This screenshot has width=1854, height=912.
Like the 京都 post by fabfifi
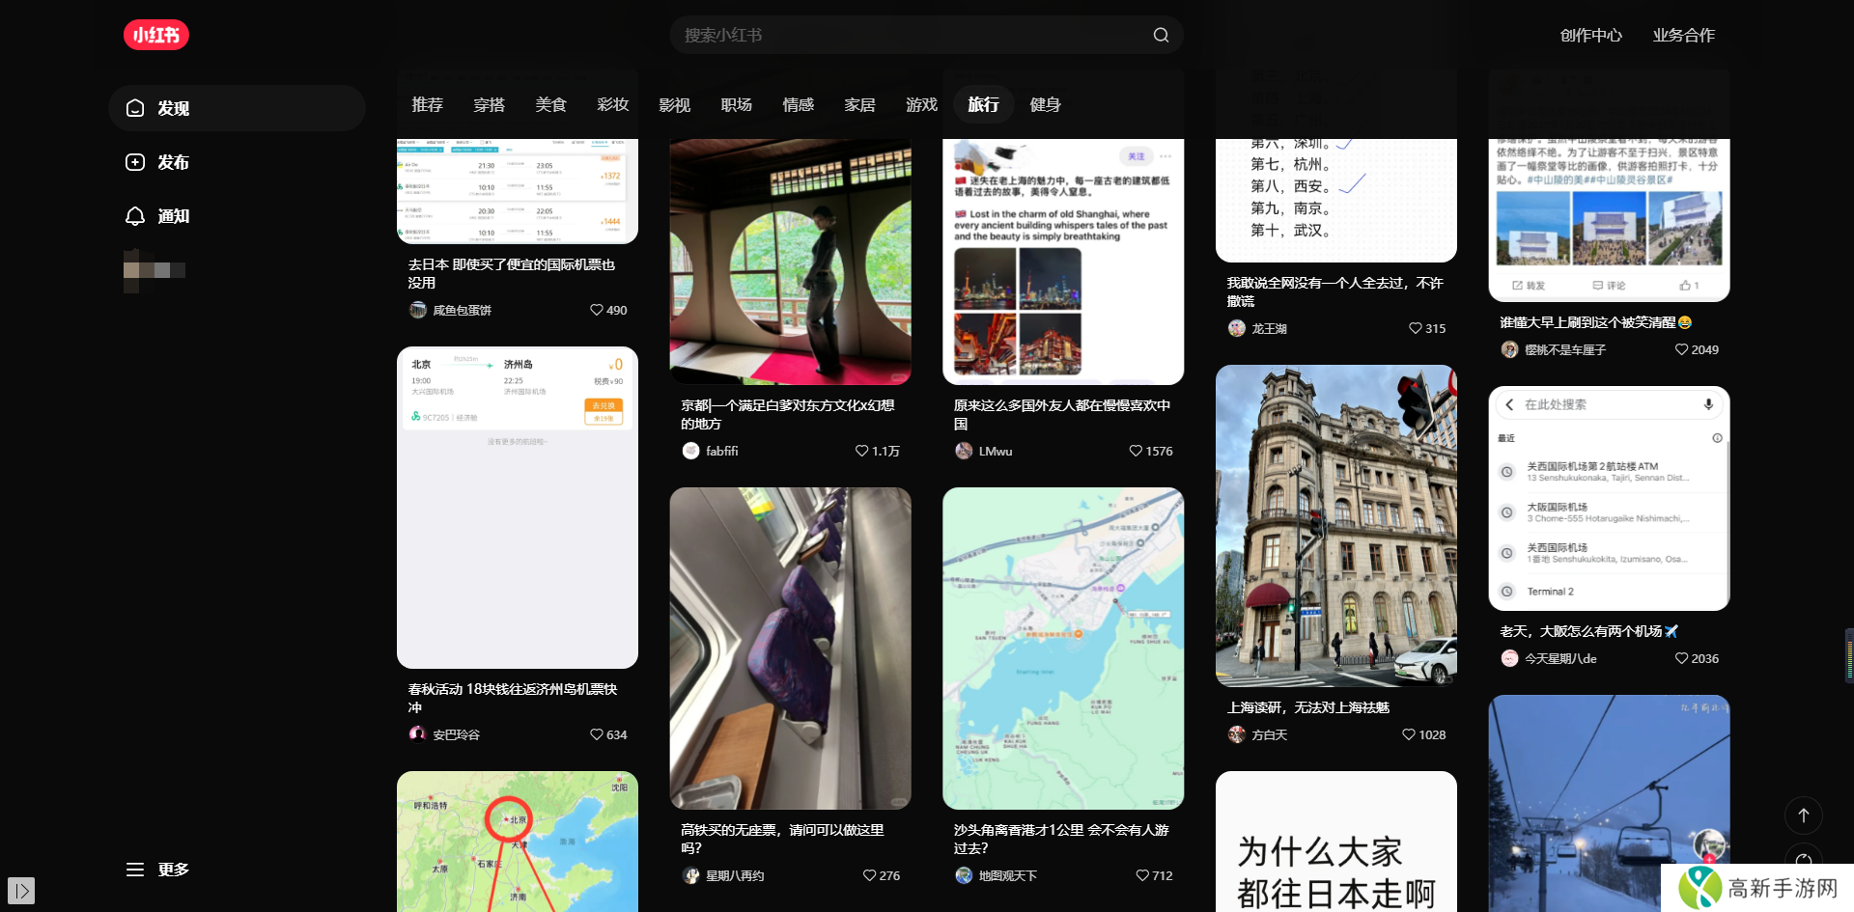point(861,451)
